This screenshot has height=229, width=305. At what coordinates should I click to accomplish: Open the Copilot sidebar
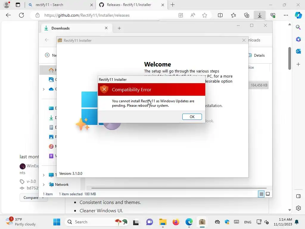point(298,15)
